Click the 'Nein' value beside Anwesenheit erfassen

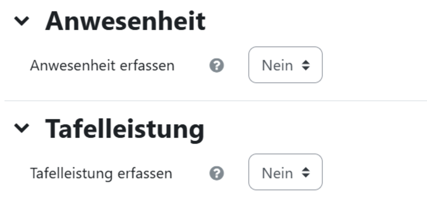click(278, 65)
